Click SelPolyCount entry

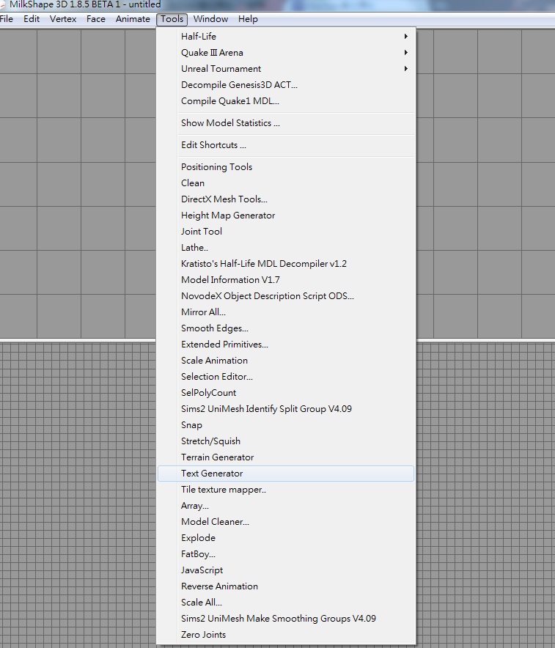(285, 392)
